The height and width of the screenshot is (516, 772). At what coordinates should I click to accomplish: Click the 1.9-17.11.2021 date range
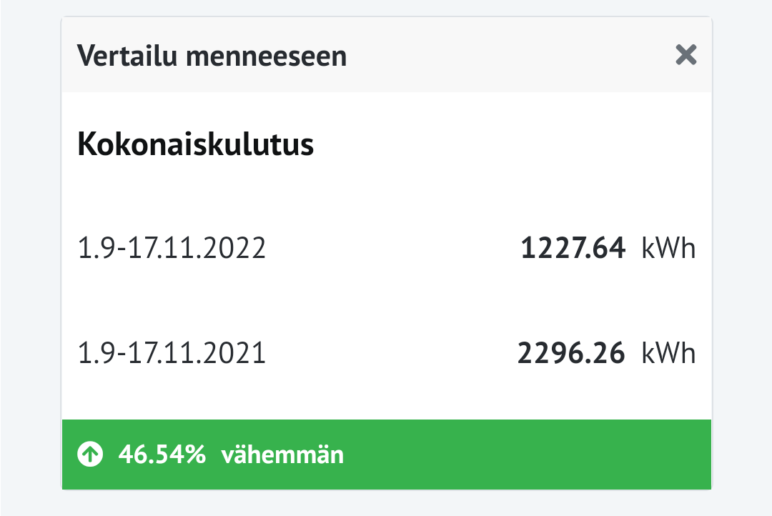click(171, 353)
